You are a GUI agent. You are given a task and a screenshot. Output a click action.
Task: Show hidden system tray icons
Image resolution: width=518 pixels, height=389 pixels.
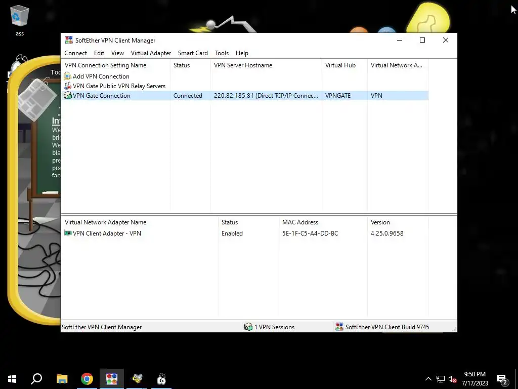[x=428, y=379]
